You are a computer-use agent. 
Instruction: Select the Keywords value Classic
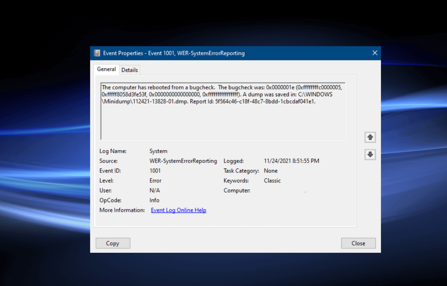coord(272,181)
